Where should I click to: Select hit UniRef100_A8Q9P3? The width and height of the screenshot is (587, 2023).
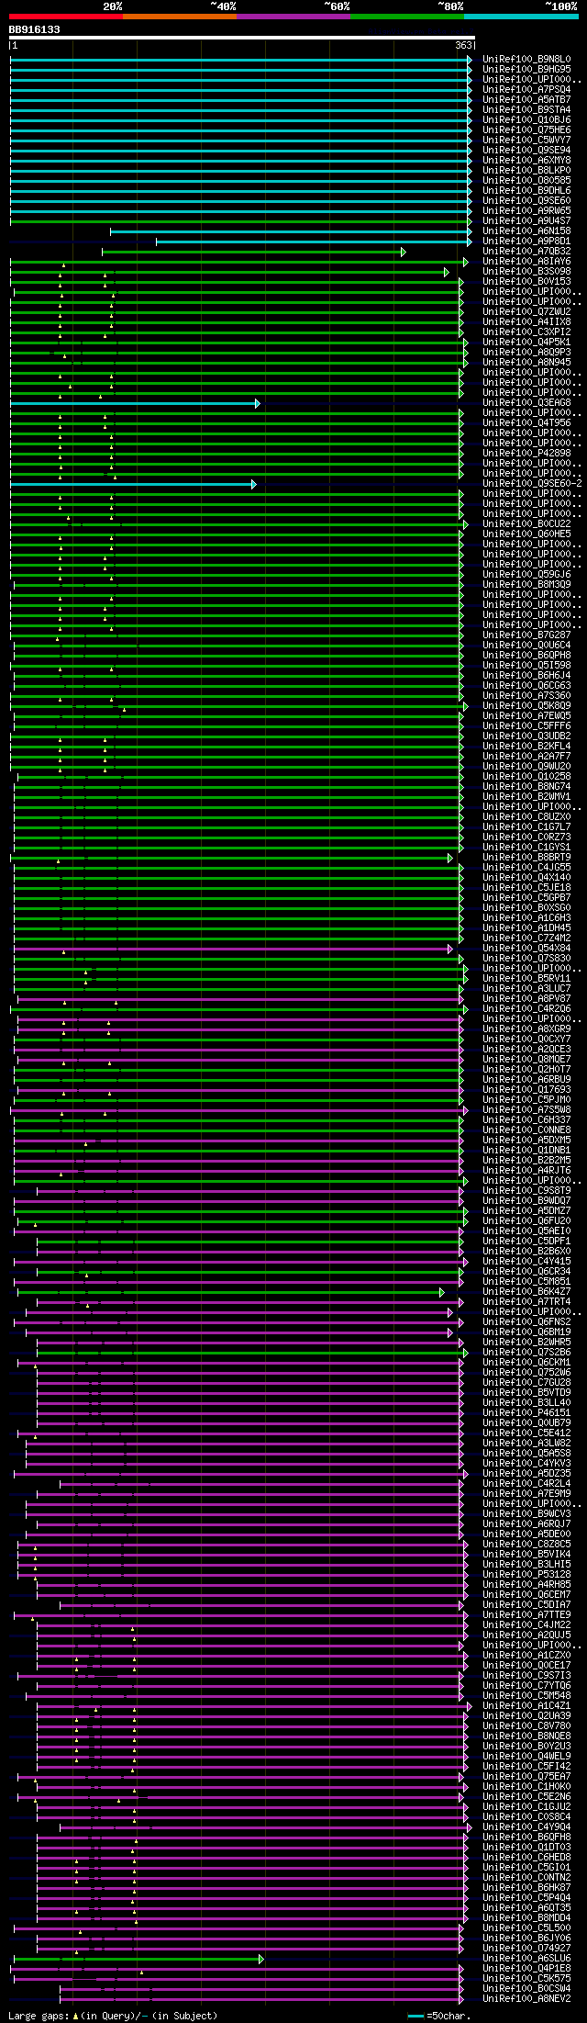pyautogui.click(x=526, y=353)
